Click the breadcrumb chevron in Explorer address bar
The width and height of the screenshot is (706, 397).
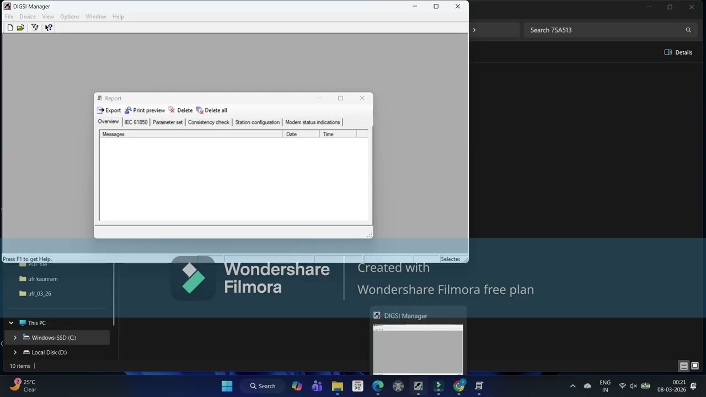click(x=474, y=30)
